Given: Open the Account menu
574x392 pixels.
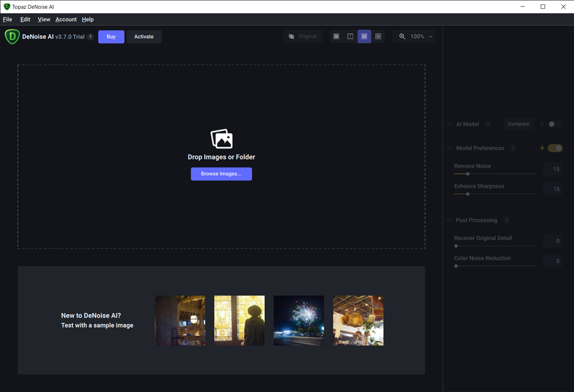Looking at the screenshot, I should click(x=66, y=19).
